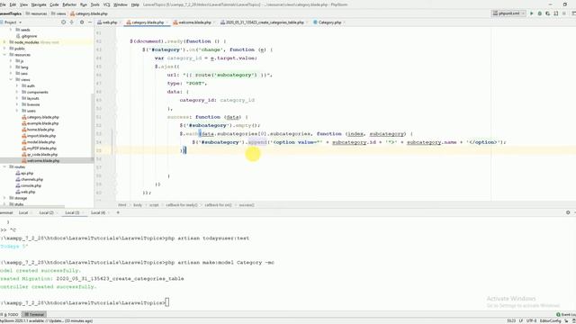Select channels.php under routes
Viewport: 576px width, 324px height.
(x=30, y=179)
